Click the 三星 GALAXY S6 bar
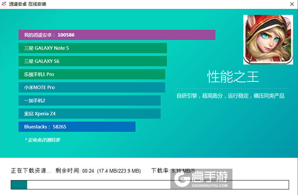The width and height of the screenshot is (298, 195). 92,61
